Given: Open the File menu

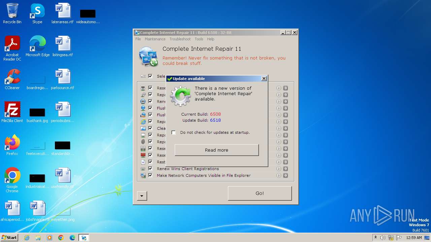Looking at the screenshot, I should click(138, 39).
